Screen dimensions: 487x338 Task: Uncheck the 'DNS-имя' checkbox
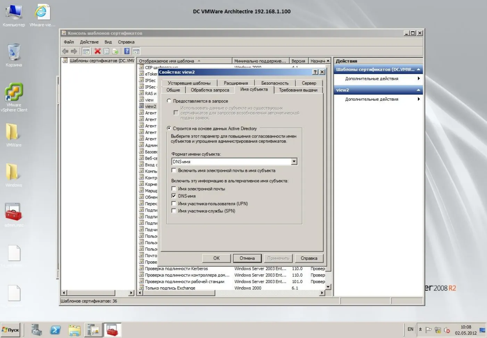[174, 196]
